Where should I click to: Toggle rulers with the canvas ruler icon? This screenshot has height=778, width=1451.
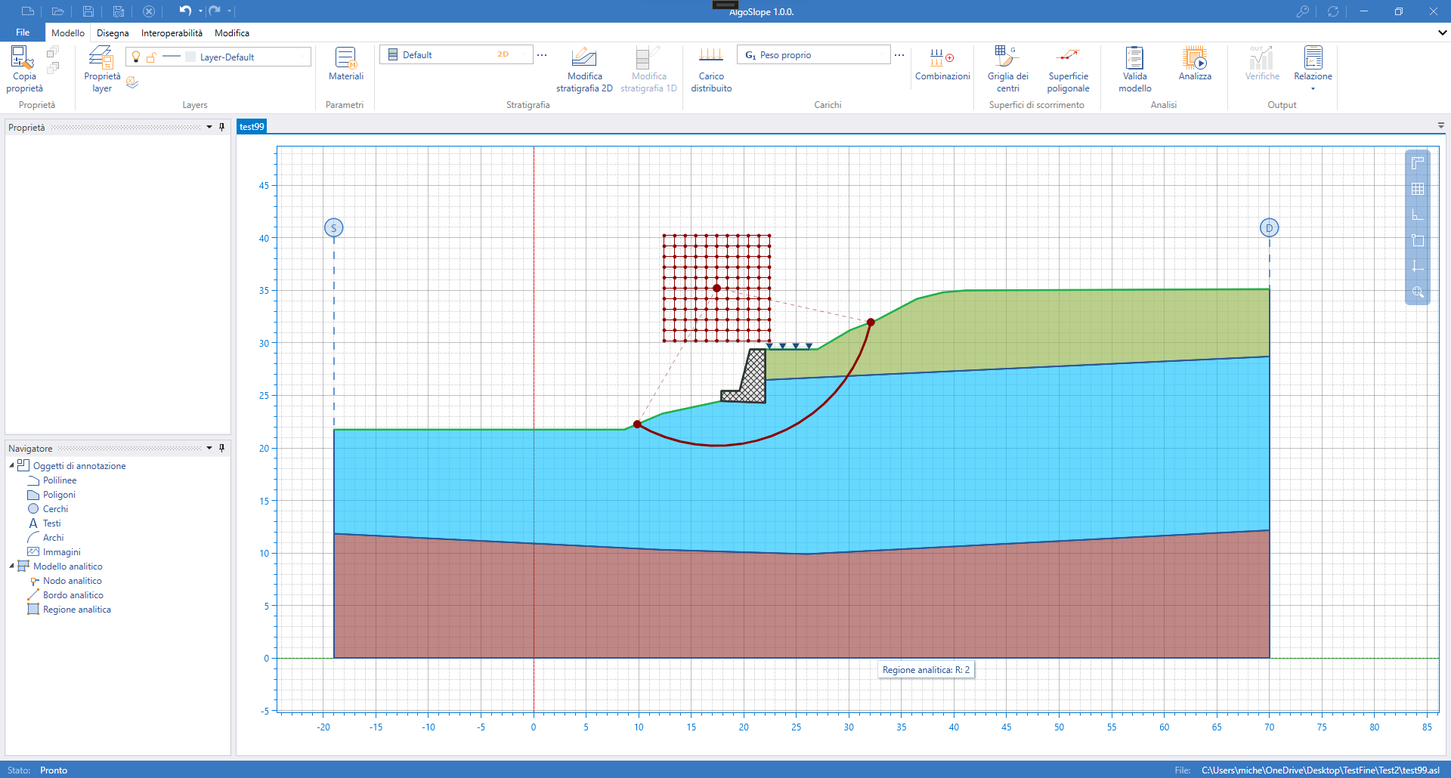tap(1418, 163)
